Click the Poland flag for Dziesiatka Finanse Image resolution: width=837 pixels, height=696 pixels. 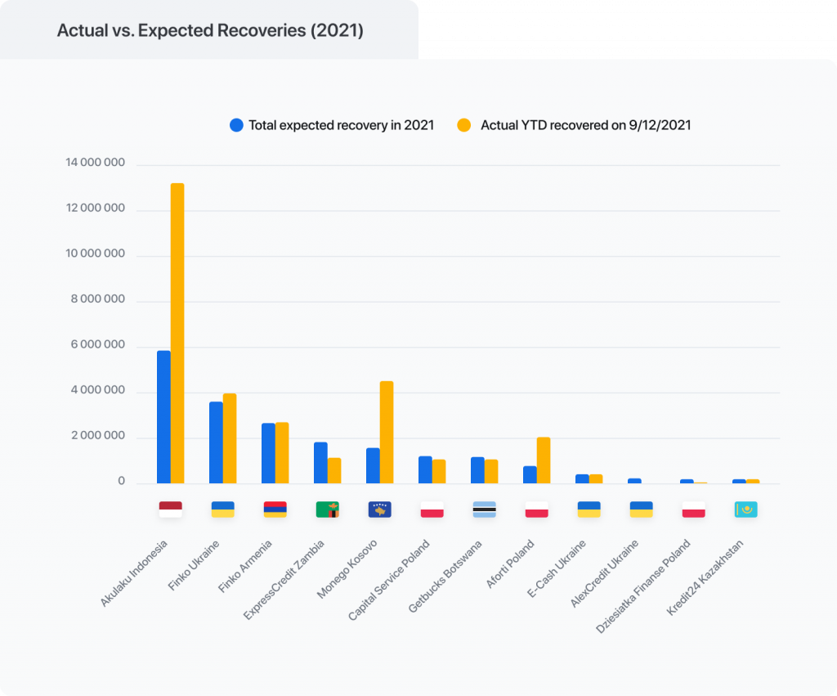693,510
